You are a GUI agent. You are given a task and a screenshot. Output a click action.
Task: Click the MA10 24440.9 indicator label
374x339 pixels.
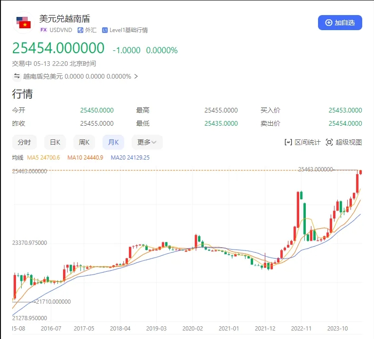[x=85, y=158]
